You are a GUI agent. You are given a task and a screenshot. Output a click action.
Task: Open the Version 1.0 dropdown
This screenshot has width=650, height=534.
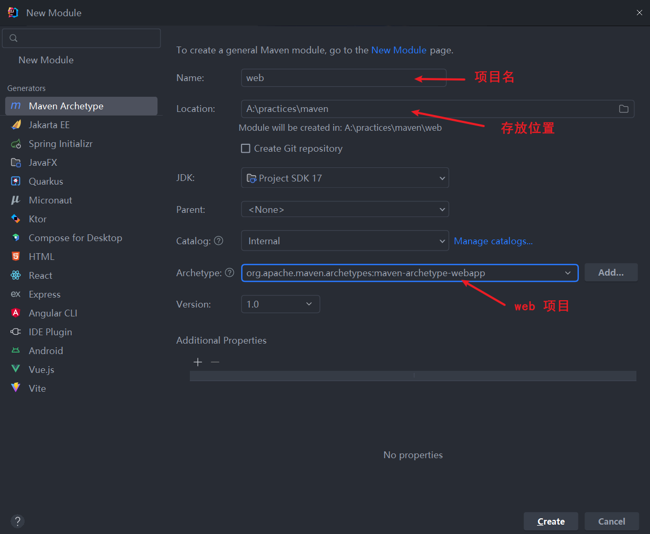tap(280, 304)
